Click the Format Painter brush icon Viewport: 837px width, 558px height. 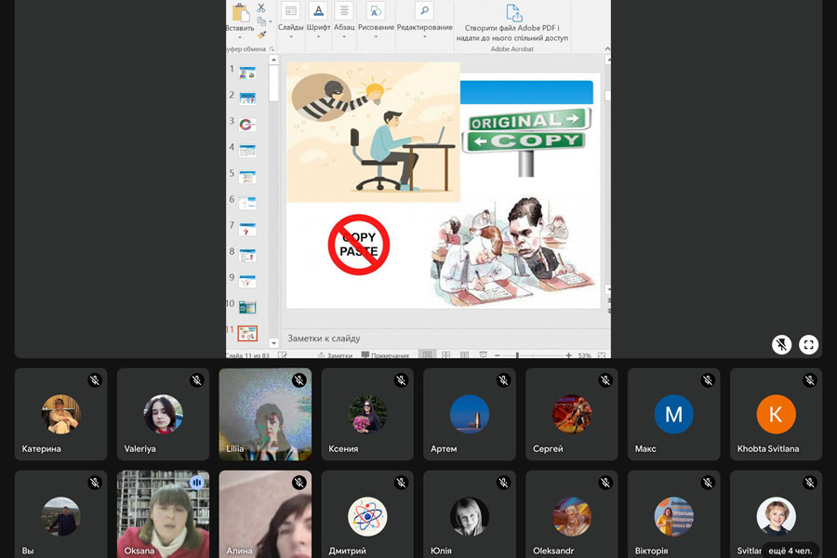pyautogui.click(x=261, y=34)
